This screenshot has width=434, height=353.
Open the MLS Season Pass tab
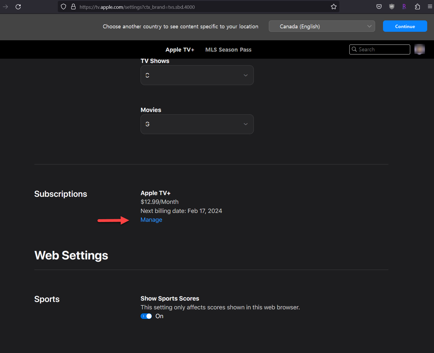pyautogui.click(x=228, y=50)
